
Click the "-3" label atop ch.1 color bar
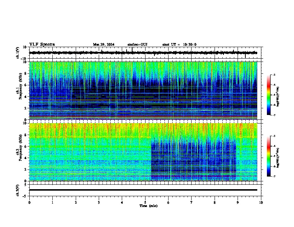tap(274, 75)
